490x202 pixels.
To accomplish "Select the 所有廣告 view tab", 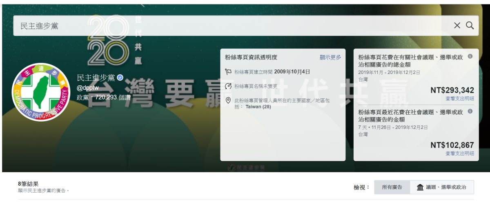I will point(392,187).
